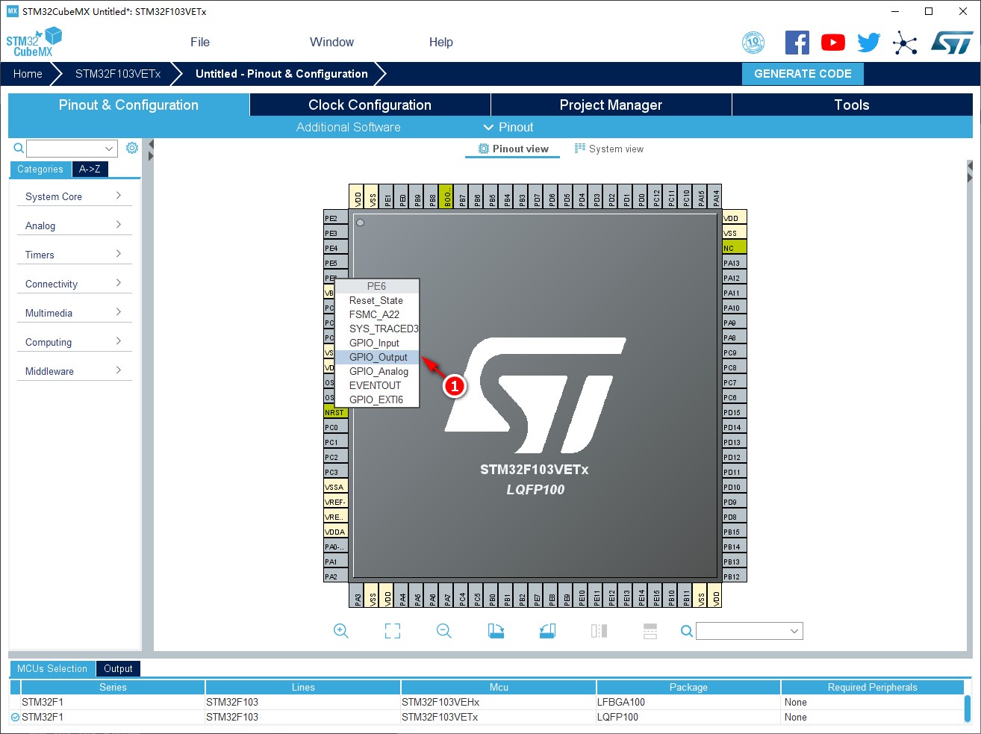Rotate the chip counter-clockwise

pyautogui.click(x=546, y=631)
